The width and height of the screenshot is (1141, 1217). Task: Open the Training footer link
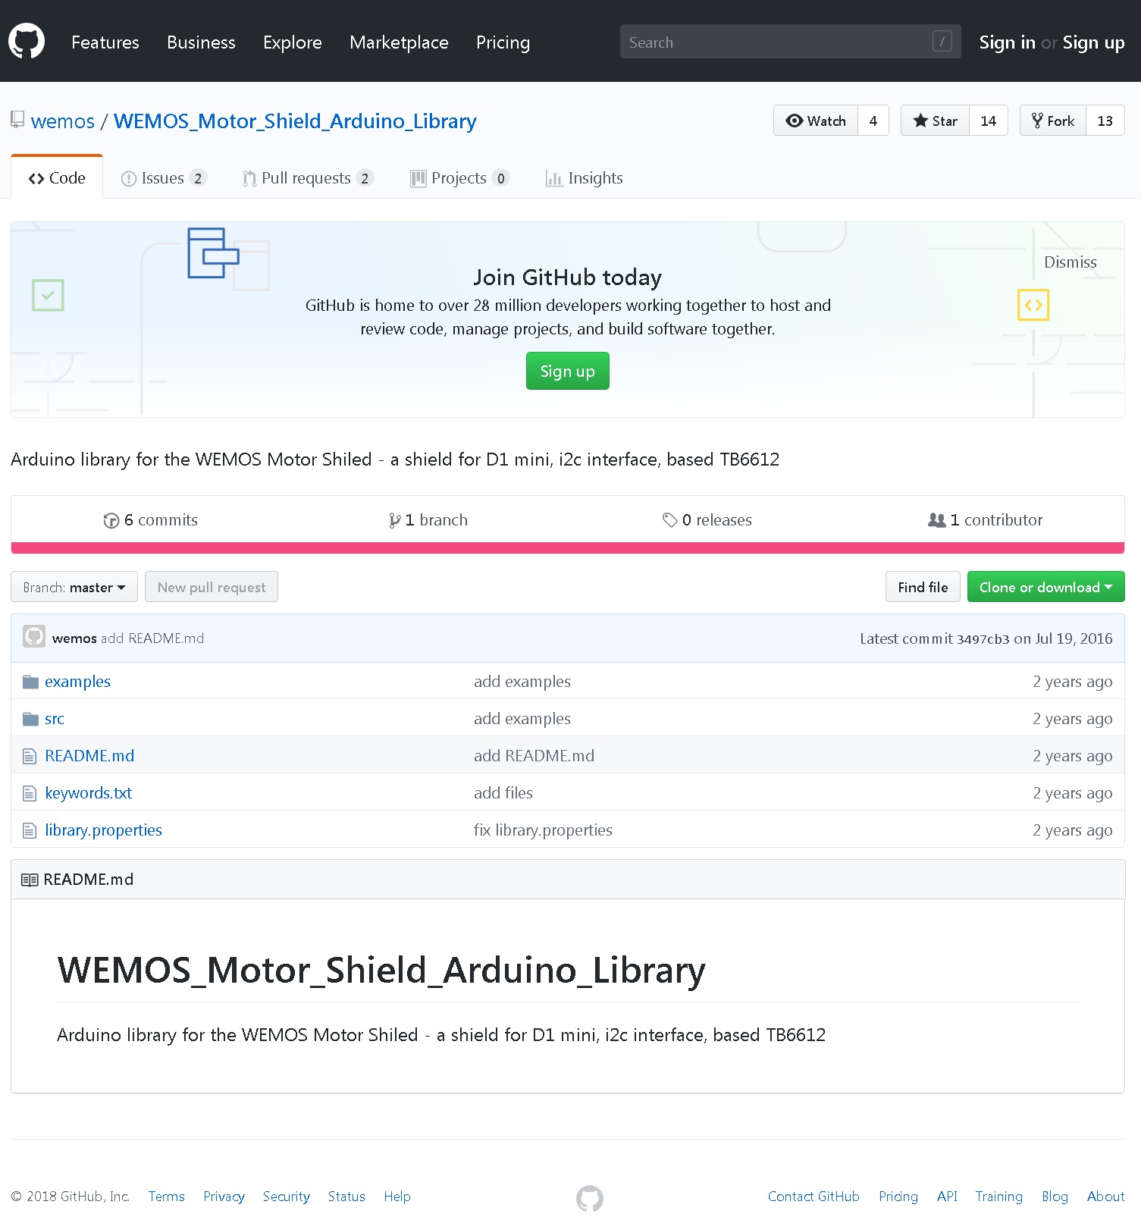tap(998, 1197)
